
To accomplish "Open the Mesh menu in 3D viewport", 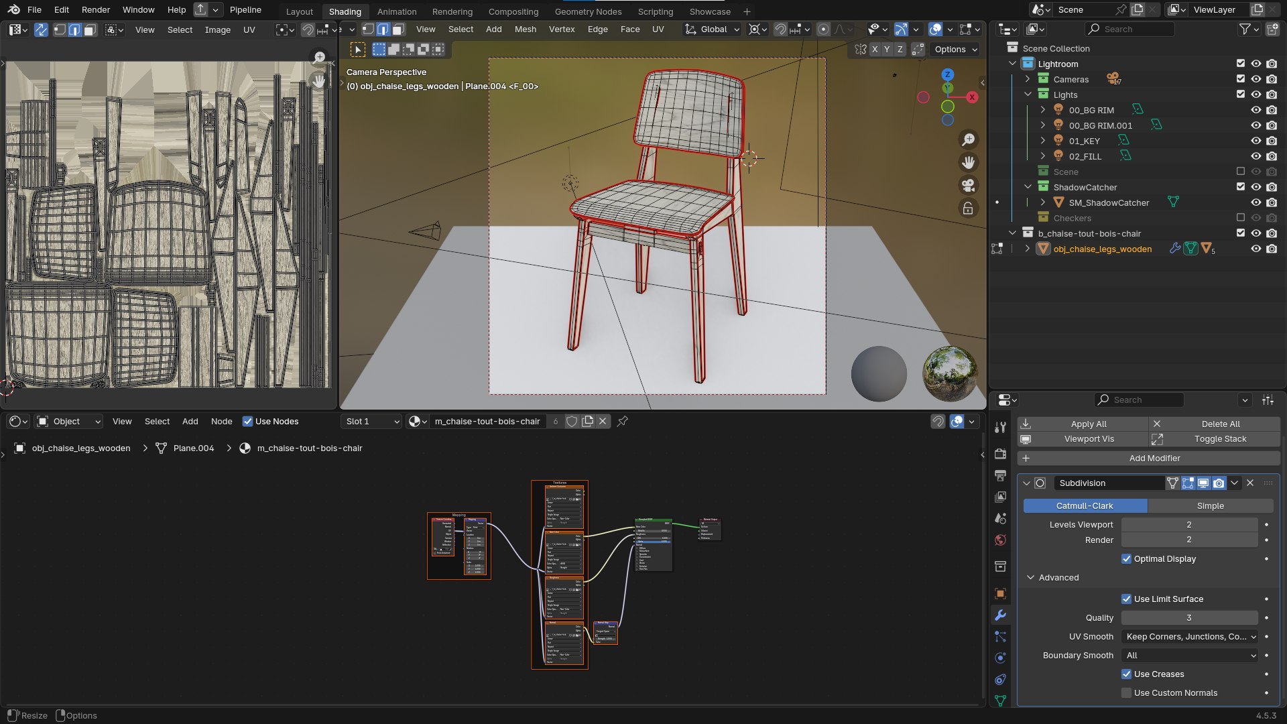I will 525,29.
